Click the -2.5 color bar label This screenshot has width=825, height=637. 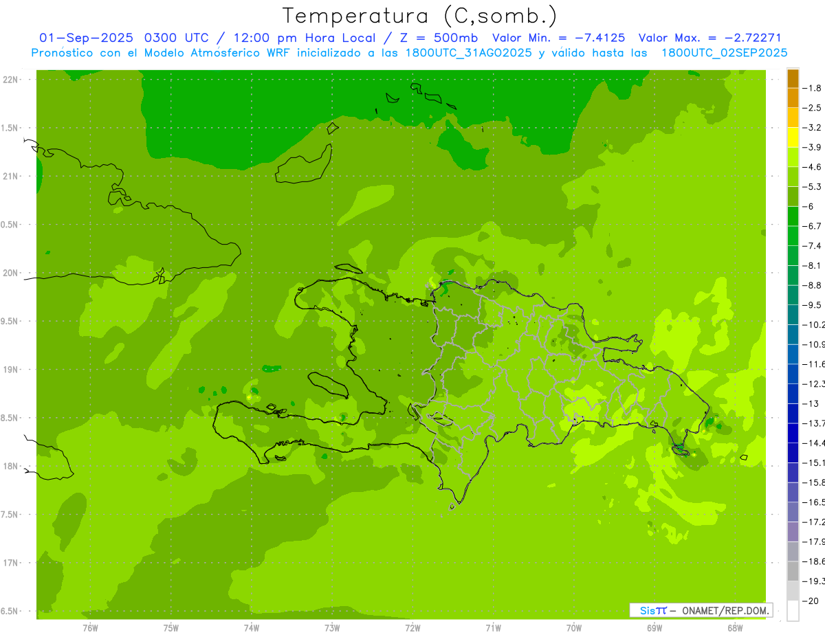coord(811,108)
